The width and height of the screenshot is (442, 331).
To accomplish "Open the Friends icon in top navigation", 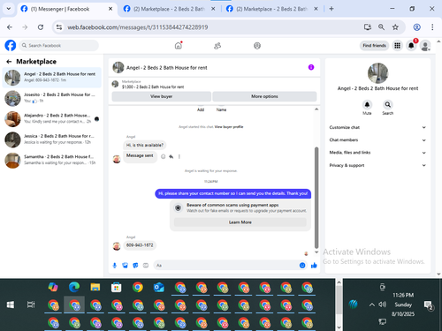I will [x=217, y=46].
